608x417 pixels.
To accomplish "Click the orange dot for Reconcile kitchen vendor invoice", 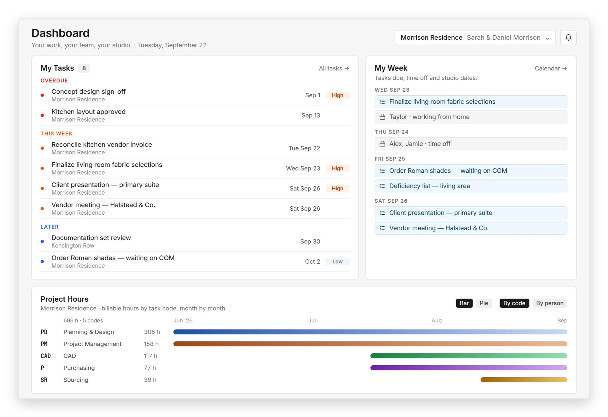I will [42, 148].
